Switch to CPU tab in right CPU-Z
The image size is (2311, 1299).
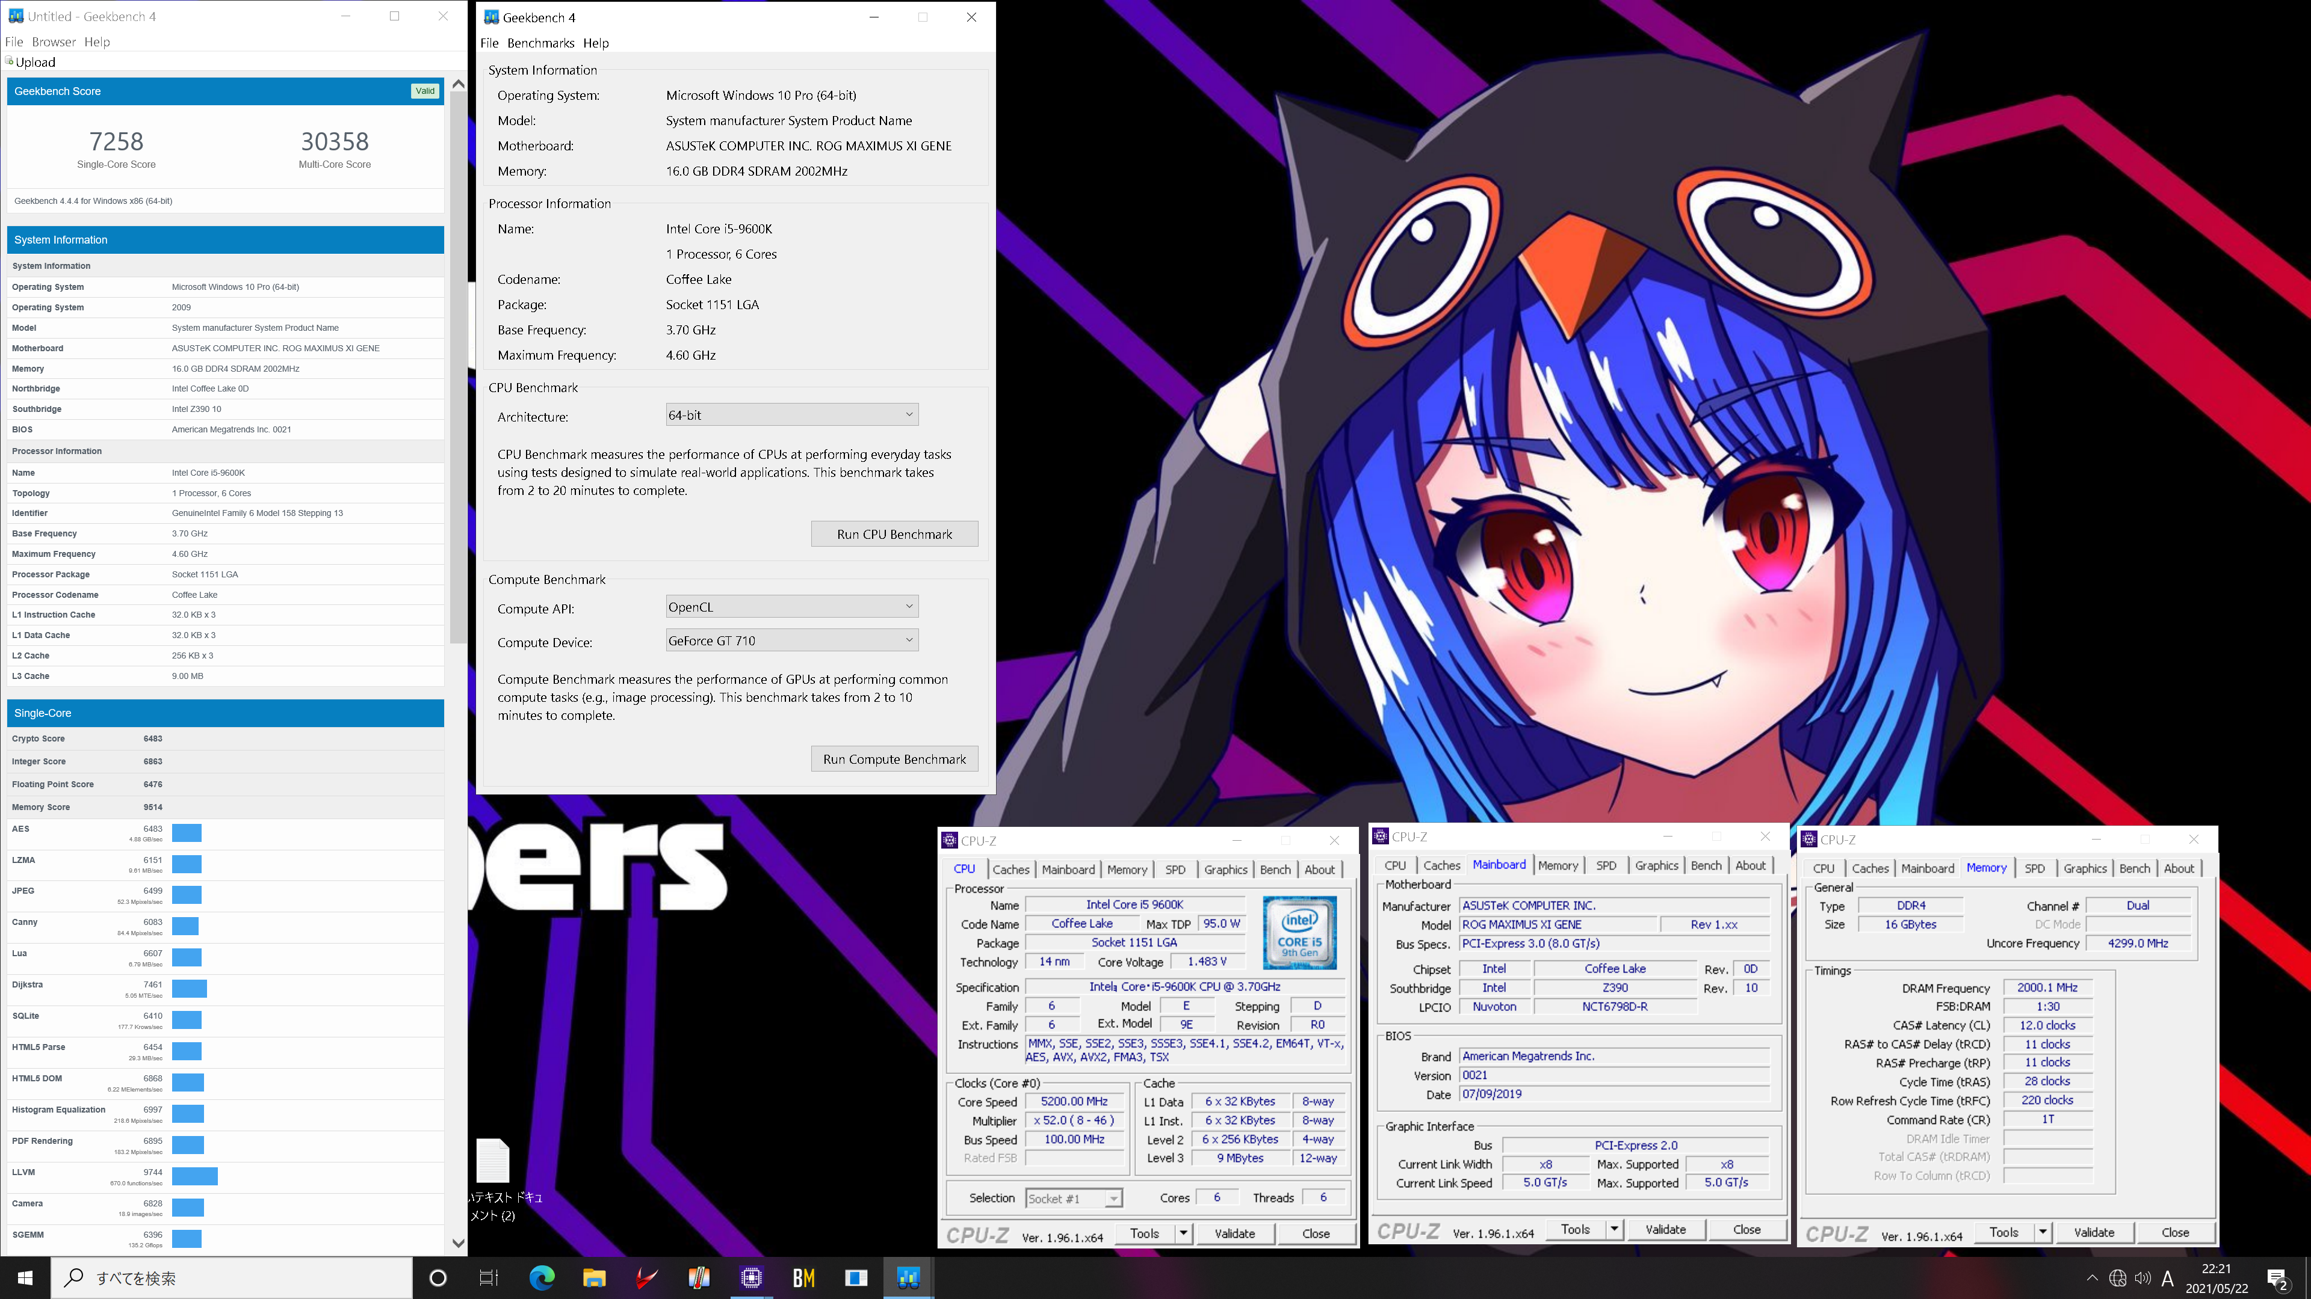coord(1824,868)
